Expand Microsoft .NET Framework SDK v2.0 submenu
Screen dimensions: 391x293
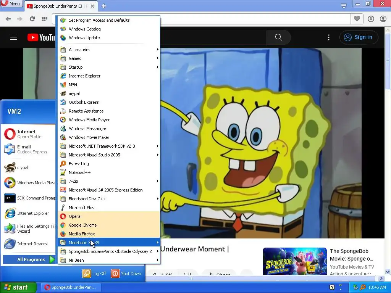pyautogui.click(x=109, y=146)
